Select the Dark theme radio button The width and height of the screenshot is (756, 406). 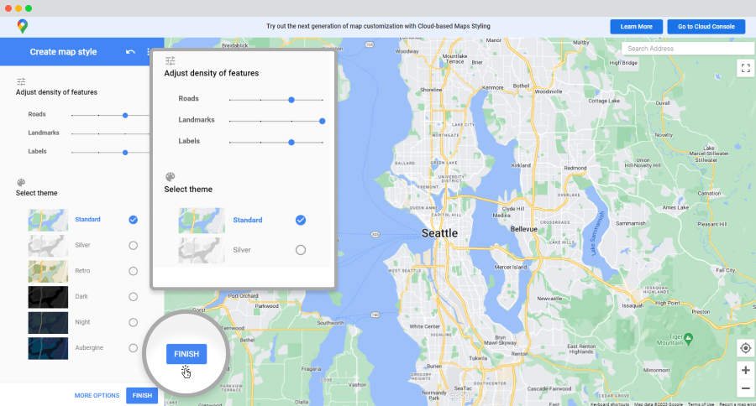tap(133, 297)
